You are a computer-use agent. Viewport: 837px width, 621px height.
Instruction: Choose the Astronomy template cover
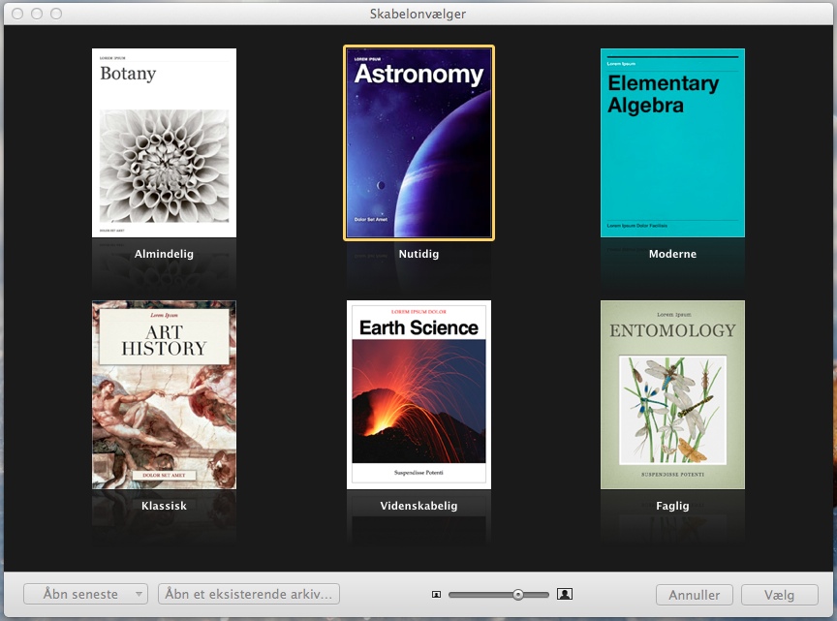coord(418,142)
